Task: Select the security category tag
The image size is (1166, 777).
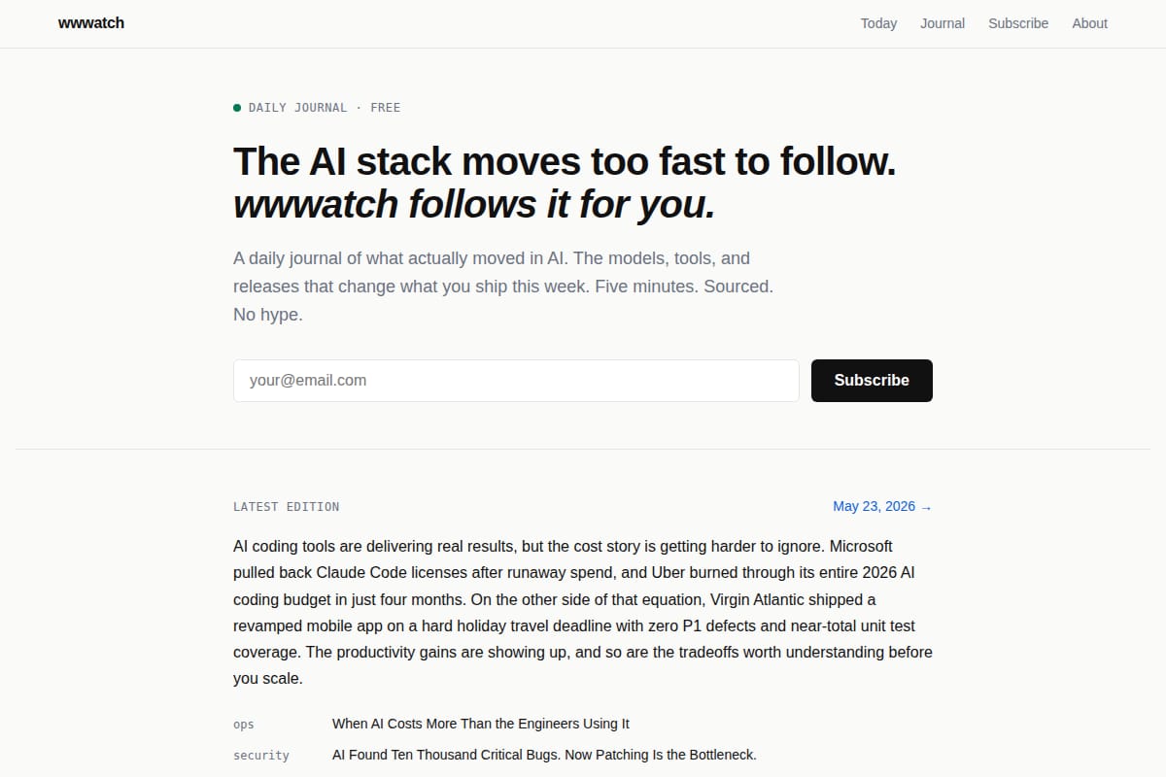Action: click(261, 756)
